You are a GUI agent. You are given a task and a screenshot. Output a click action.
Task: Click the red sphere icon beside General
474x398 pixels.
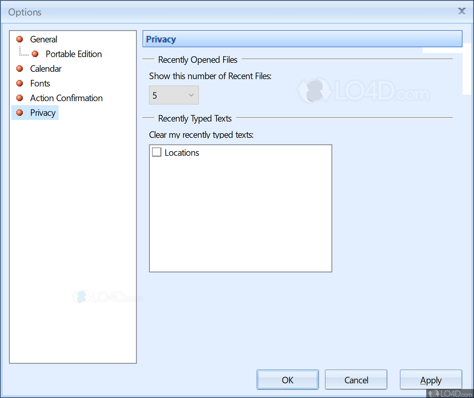coord(20,39)
